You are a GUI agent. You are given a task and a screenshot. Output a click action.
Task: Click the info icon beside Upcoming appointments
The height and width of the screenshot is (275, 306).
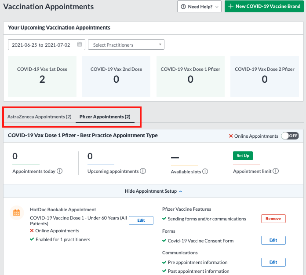pyautogui.click(x=143, y=171)
